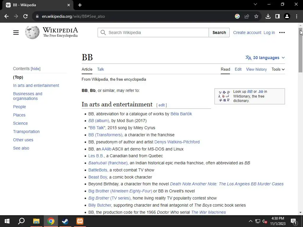This screenshot has width=303, height=227.
Task: Switch to the Talk tab
Action: pos(101,69)
